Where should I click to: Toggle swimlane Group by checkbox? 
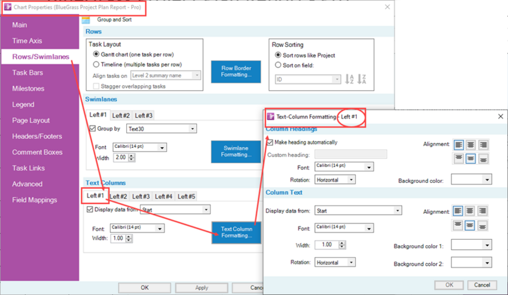[x=92, y=129]
